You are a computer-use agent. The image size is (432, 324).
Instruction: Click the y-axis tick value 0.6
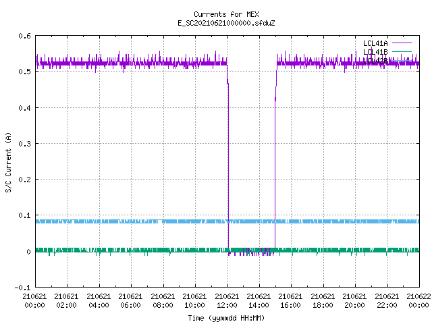24,36
